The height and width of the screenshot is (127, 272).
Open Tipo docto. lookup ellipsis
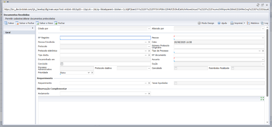pos(146,55)
